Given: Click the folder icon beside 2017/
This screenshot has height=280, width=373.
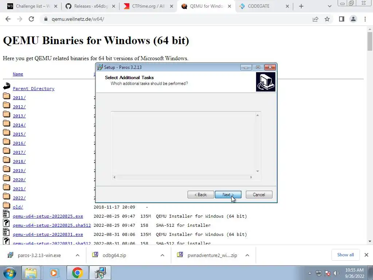Looking at the screenshot, I should coord(7,151).
